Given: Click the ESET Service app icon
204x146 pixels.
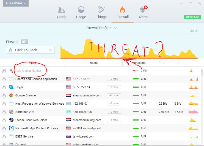Looking at the screenshot, I should 11,136.
